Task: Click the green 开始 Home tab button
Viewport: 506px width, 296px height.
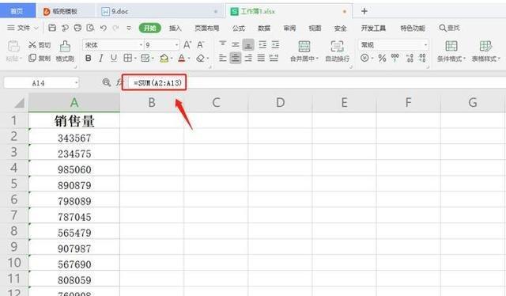Action: point(149,28)
